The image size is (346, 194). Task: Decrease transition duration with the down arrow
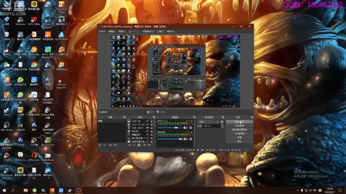222,127
